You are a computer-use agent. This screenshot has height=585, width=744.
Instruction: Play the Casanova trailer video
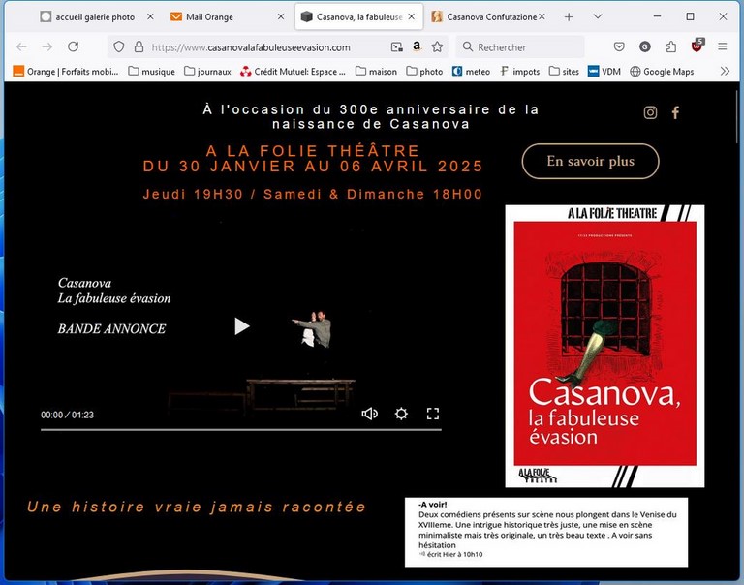tap(242, 326)
